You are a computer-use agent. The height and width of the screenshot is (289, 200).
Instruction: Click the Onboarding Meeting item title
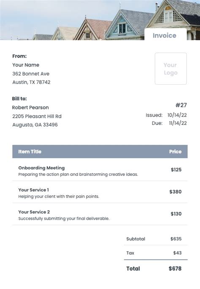point(41,168)
